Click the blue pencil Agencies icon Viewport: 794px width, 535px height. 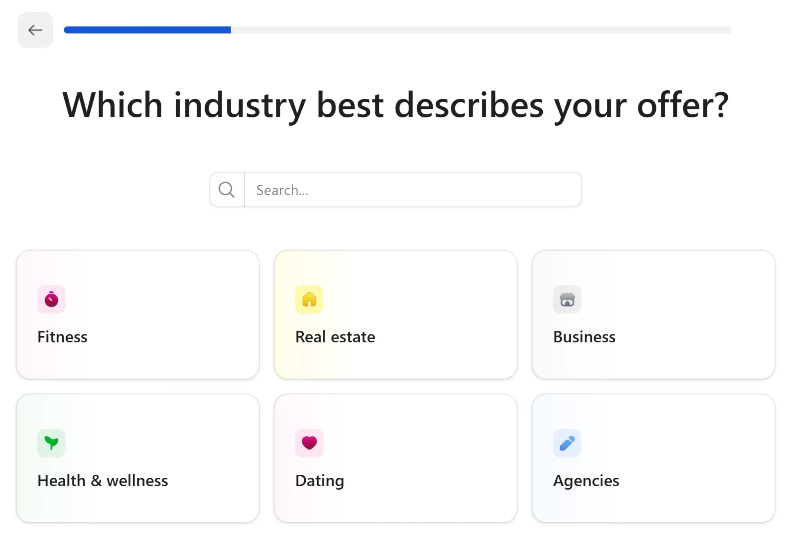[x=567, y=443]
